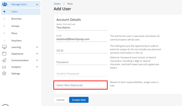Click the Manage Users people icon
Image resolution: width=182 pixels, height=106 pixels.
click(x=5, y=4)
